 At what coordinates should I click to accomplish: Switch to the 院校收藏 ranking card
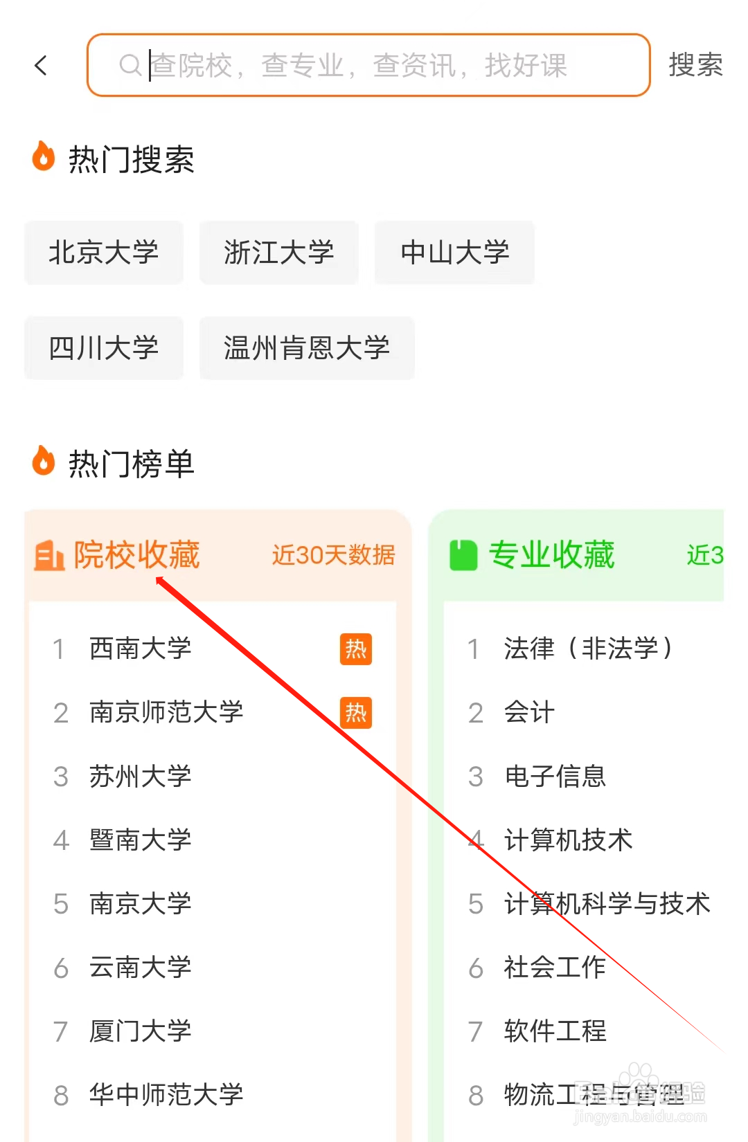click(x=137, y=554)
